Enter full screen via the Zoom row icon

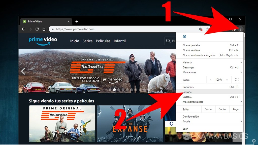click(237, 80)
